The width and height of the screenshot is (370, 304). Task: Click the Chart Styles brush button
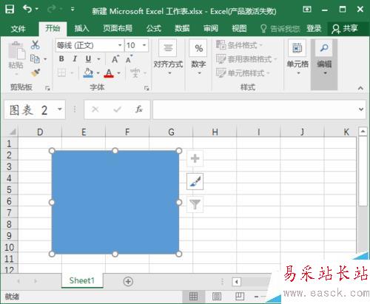click(195, 181)
